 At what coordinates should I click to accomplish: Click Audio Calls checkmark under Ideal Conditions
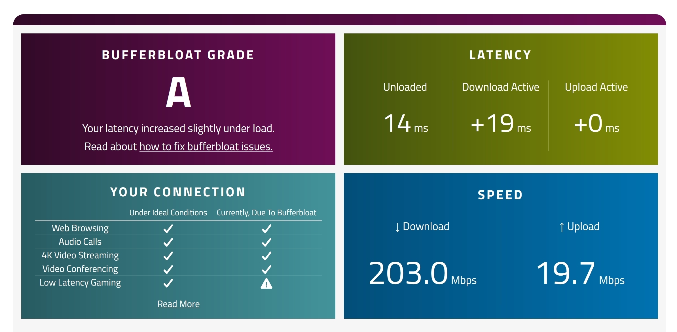(168, 242)
